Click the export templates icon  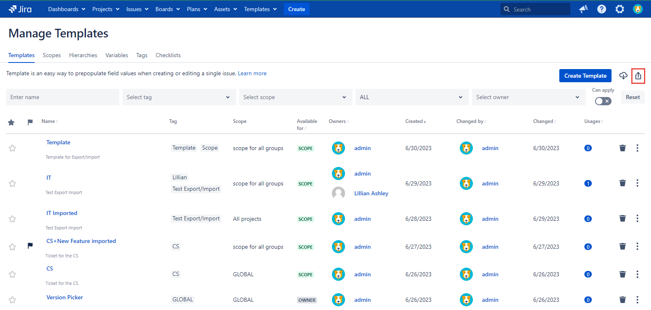point(638,76)
